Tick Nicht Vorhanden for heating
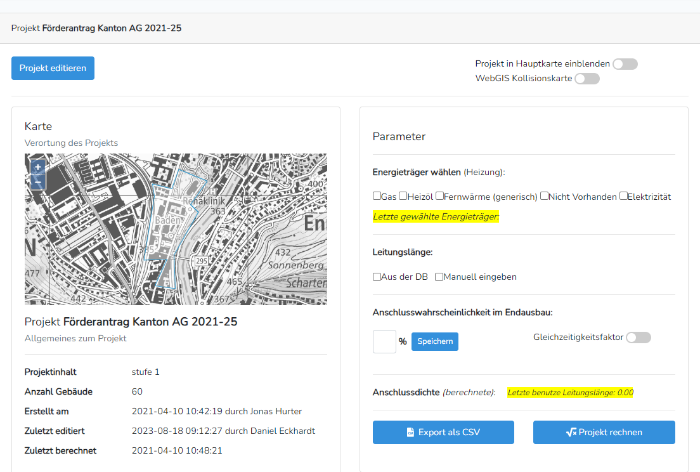The width and height of the screenshot is (700, 472). pyautogui.click(x=543, y=196)
